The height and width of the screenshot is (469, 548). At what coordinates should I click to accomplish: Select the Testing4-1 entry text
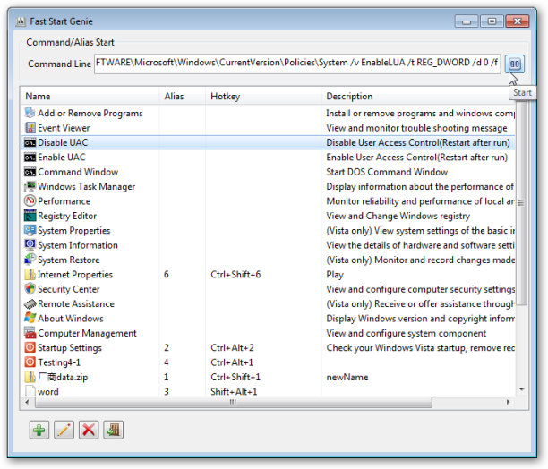click(x=59, y=362)
